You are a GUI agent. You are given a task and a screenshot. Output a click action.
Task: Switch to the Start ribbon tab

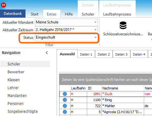[35, 14]
